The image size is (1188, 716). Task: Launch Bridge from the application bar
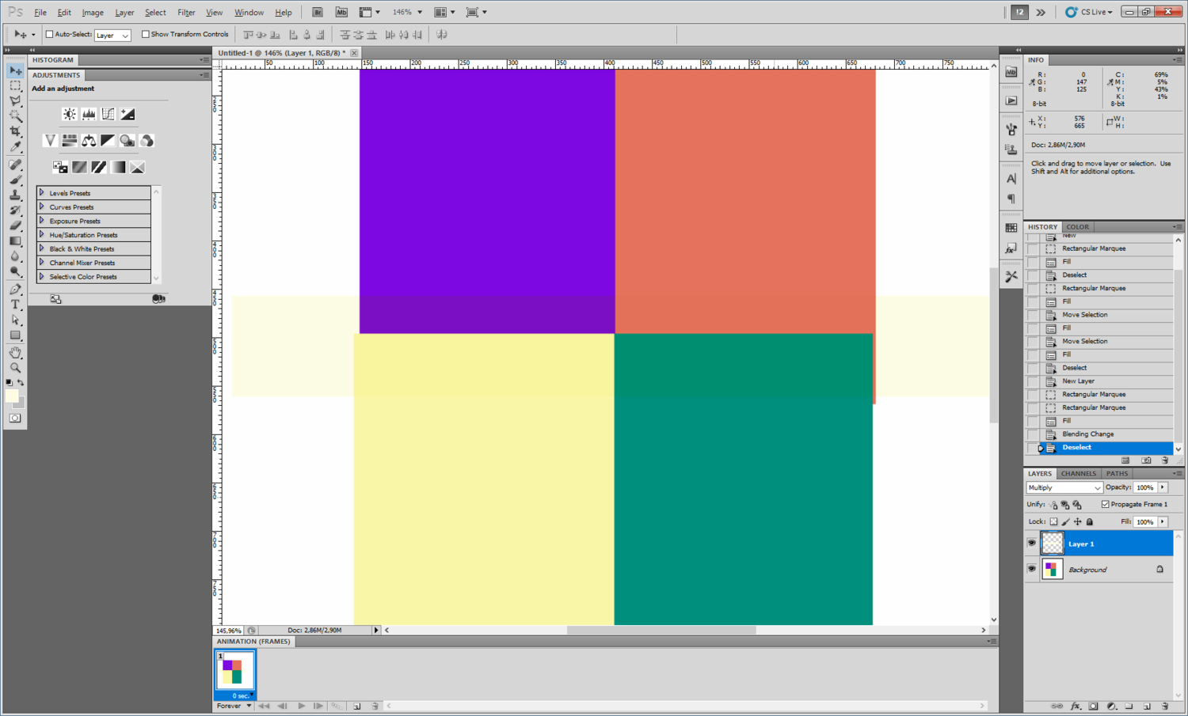coord(318,12)
